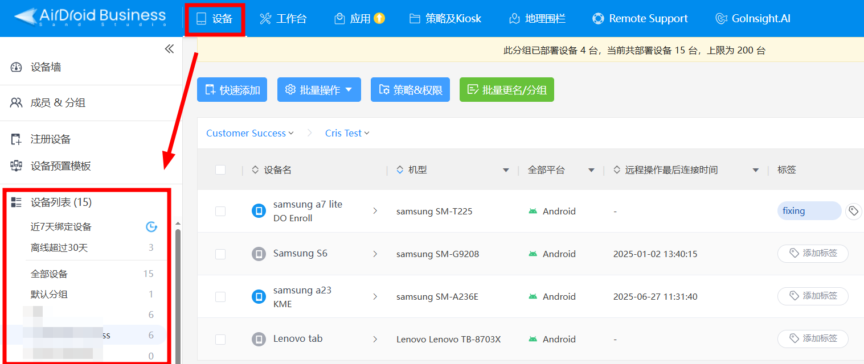Tick the select-all checkbox in table header
Screen dimensions: 864x364
(220, 169)
